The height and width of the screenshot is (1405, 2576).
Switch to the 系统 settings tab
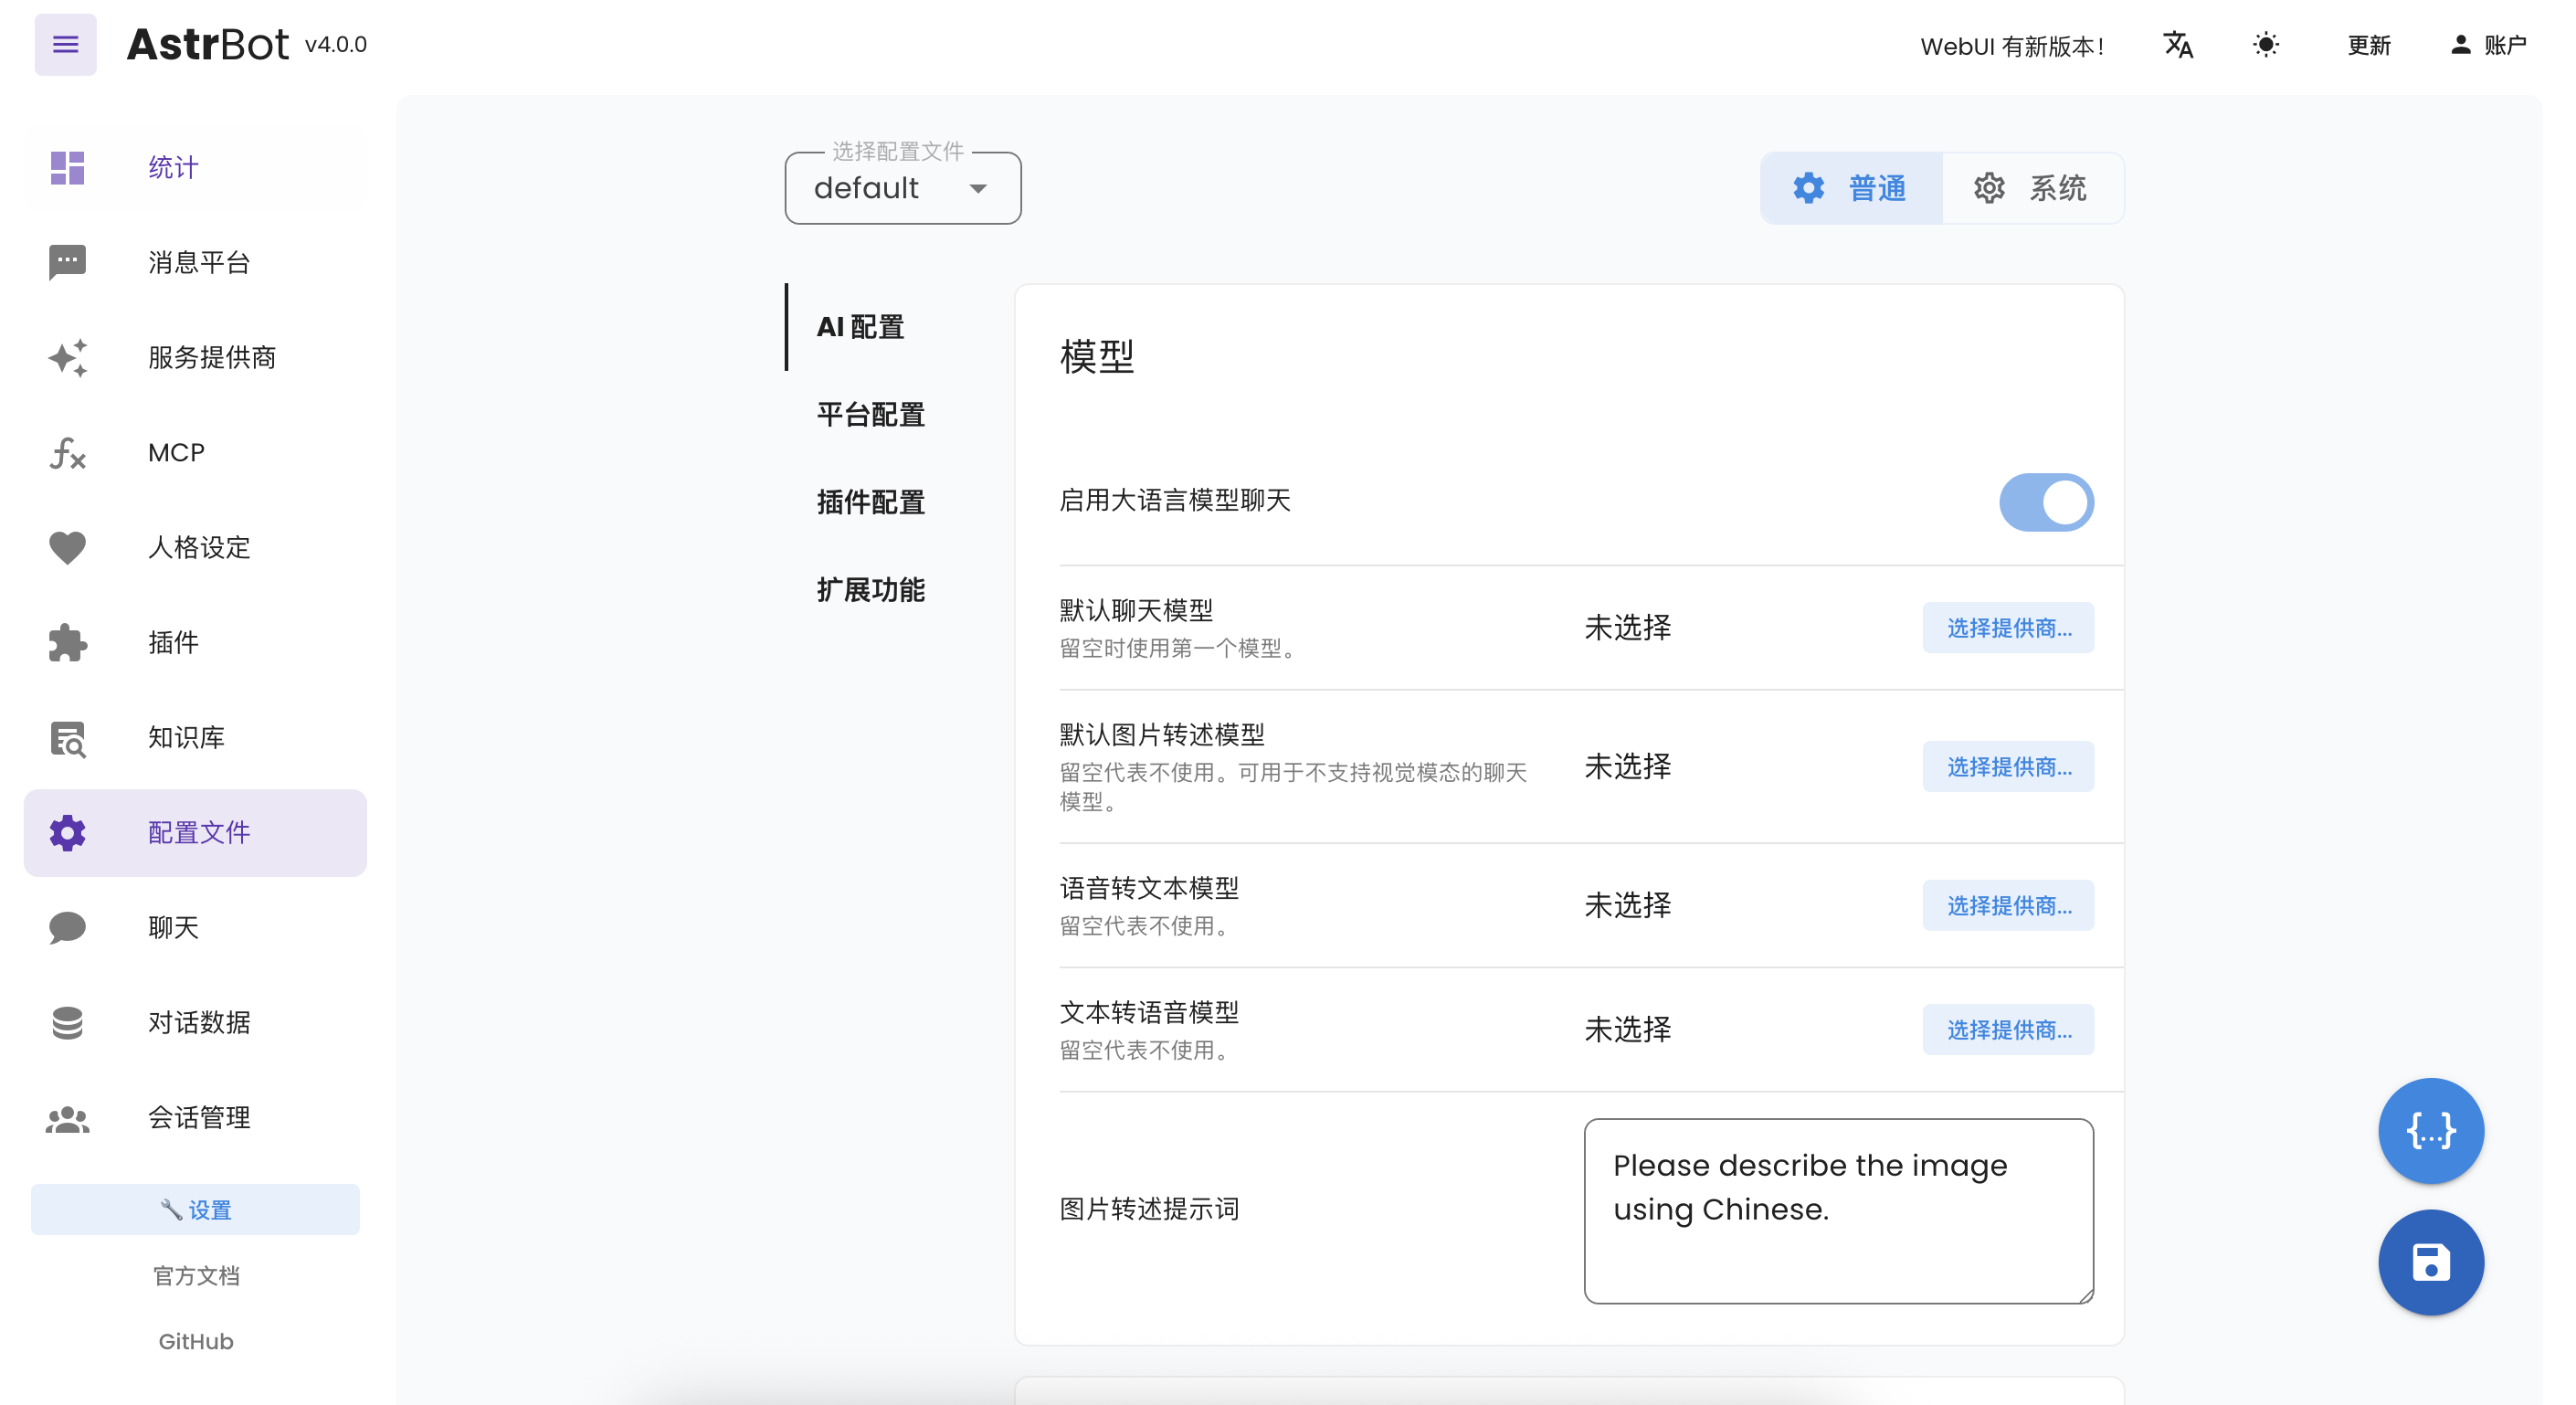click(2031, 188)
